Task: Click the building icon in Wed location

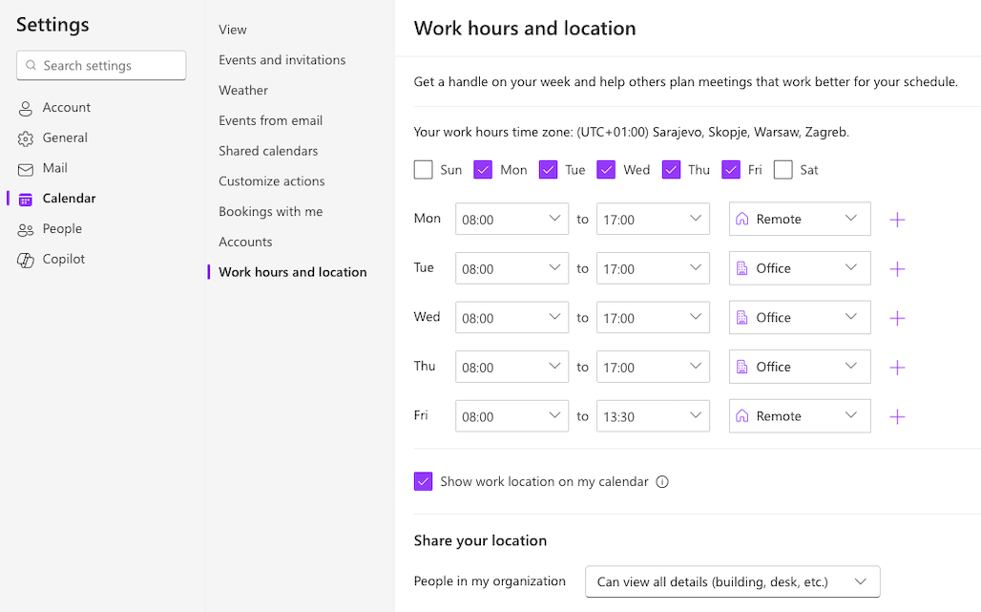Action: click(742, 317)
